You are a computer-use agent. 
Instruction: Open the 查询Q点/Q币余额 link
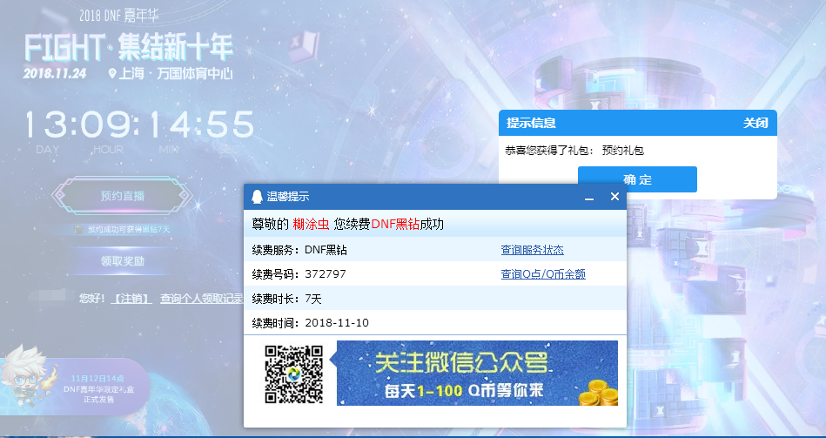pyautogui.click(x=543, y=274)
